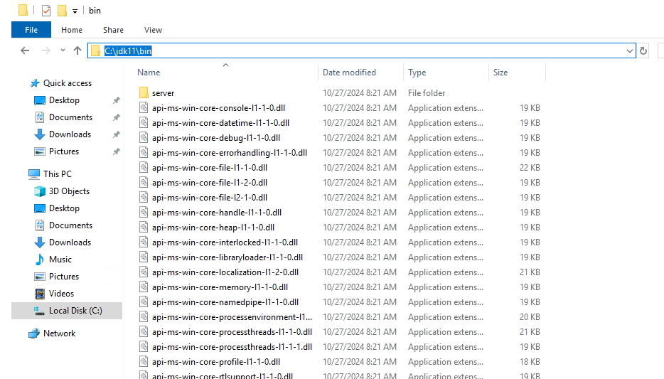Click the New folder quick access icon
Screen dimensions: 664x379
[x=62, y=11]
